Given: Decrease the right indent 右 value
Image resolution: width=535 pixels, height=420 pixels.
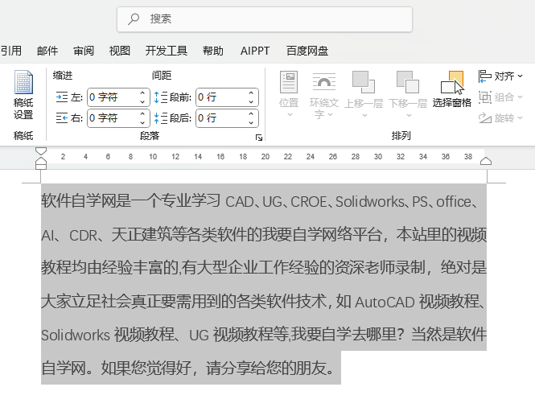Looking at the screenshot, I should (142, 123).
